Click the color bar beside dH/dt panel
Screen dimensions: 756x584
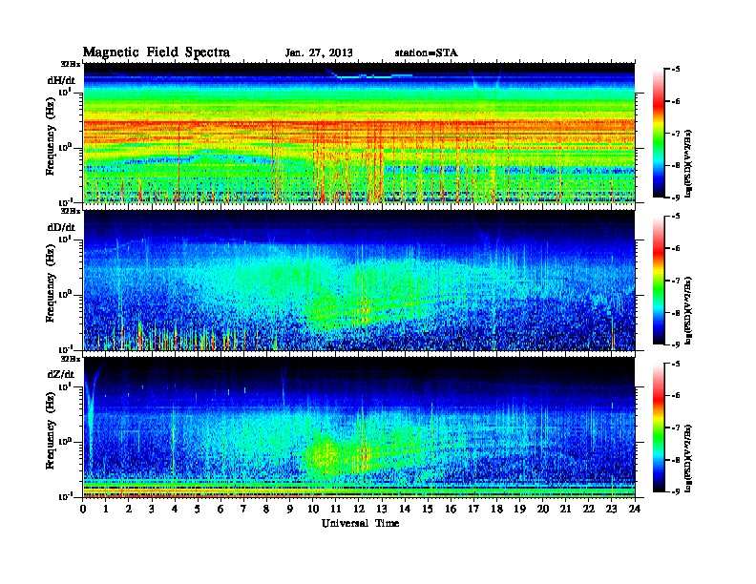tap(659, 134)
